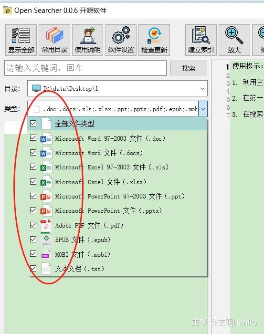
Task: Open 常用目录 common folders
Action: click(54, 40)
